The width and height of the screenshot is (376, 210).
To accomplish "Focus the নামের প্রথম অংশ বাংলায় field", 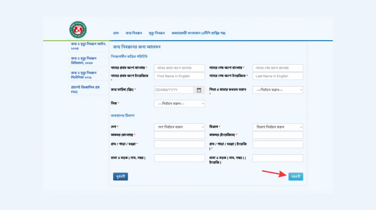I will pyautogui.click(x=179, y=68).
